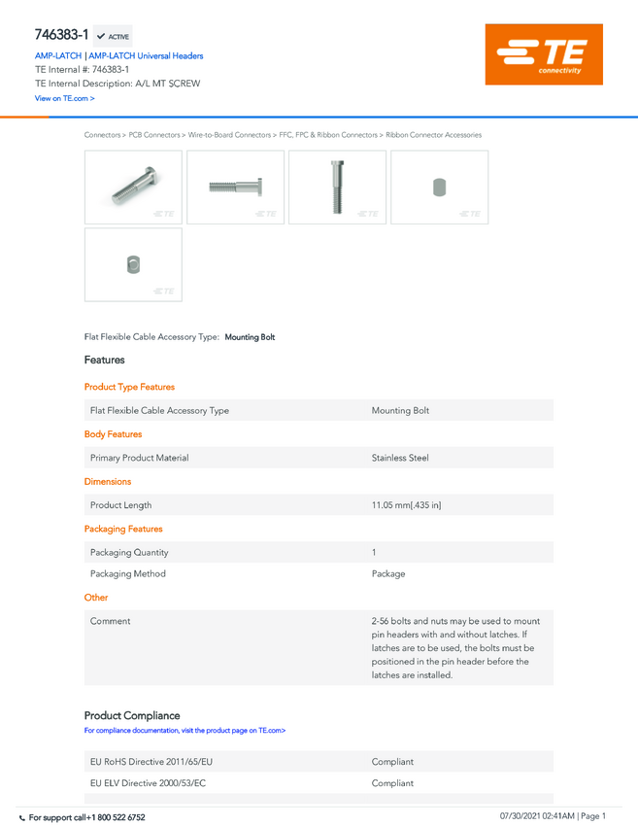Click View on TE.com link
Screen dimensions: 638x826
[65, 98]
